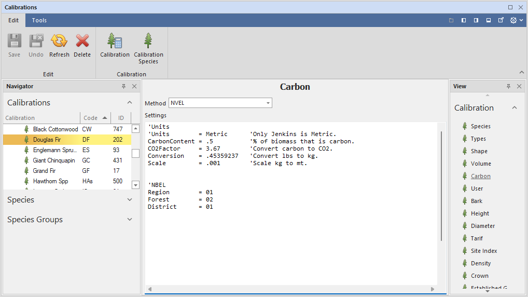
Task: Click the tree icon next to Height
Action: pyautogui.click(x=465, y=213)
